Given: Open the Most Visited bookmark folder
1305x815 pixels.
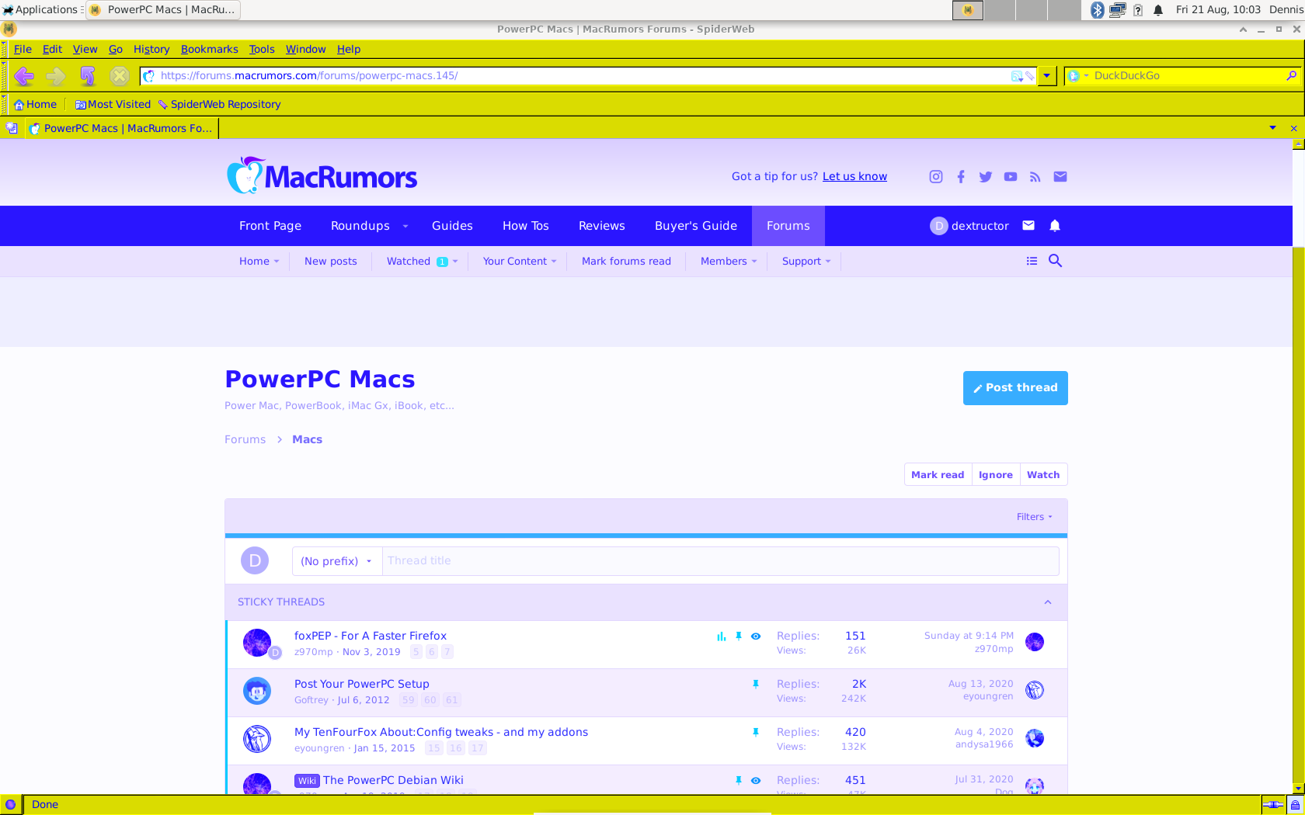Looking at the screenshot, I should 113,104.
